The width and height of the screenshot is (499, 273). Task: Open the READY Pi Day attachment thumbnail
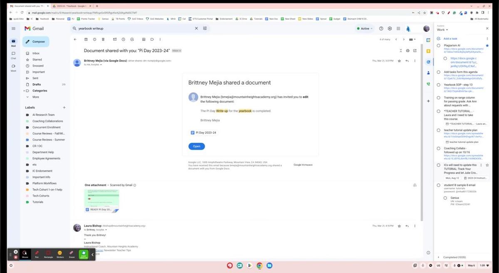pos(101,201)
